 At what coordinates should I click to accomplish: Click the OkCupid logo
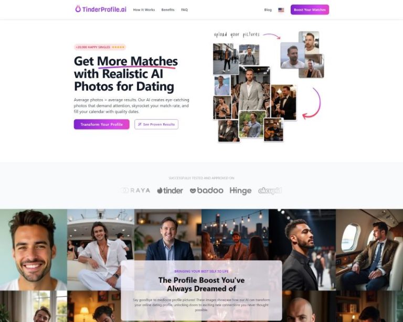(270, 190)
